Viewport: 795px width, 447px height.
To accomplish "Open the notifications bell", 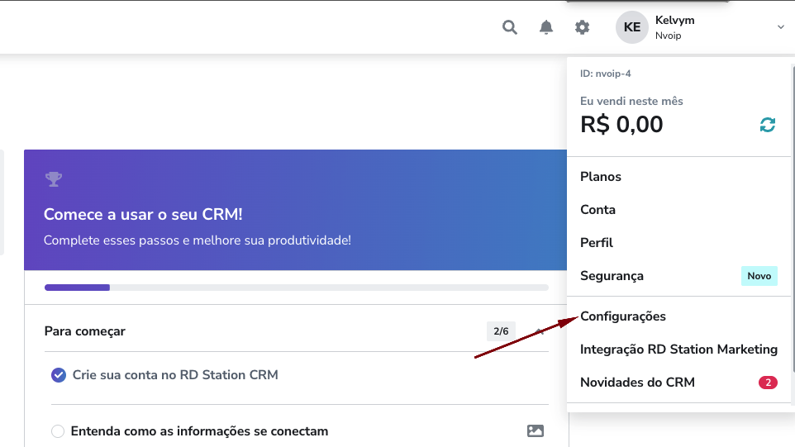I will (546, 27).
